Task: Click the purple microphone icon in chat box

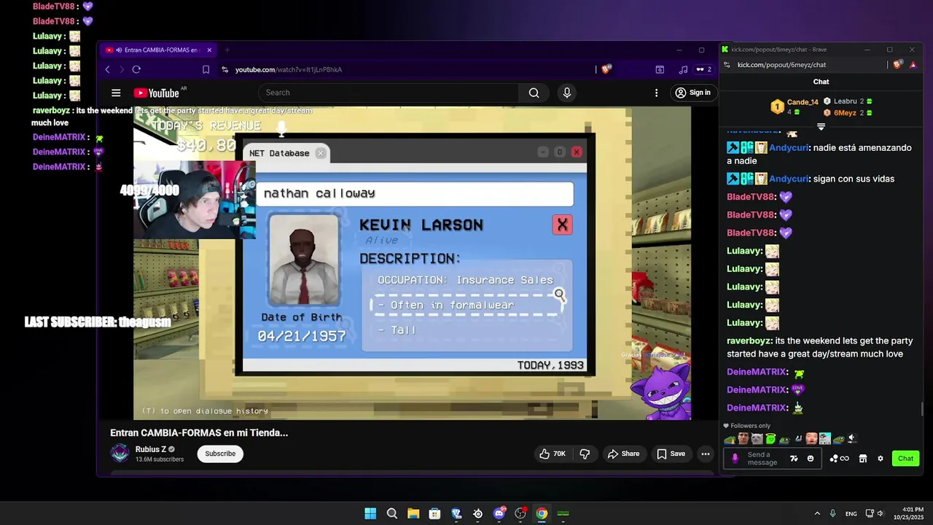Action: (735, 458)
